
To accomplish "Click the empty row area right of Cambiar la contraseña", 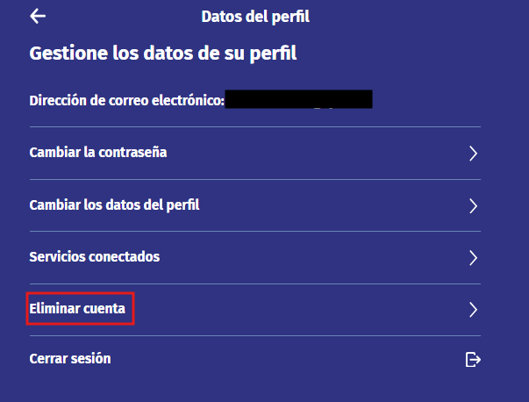I will pos(317,154).
